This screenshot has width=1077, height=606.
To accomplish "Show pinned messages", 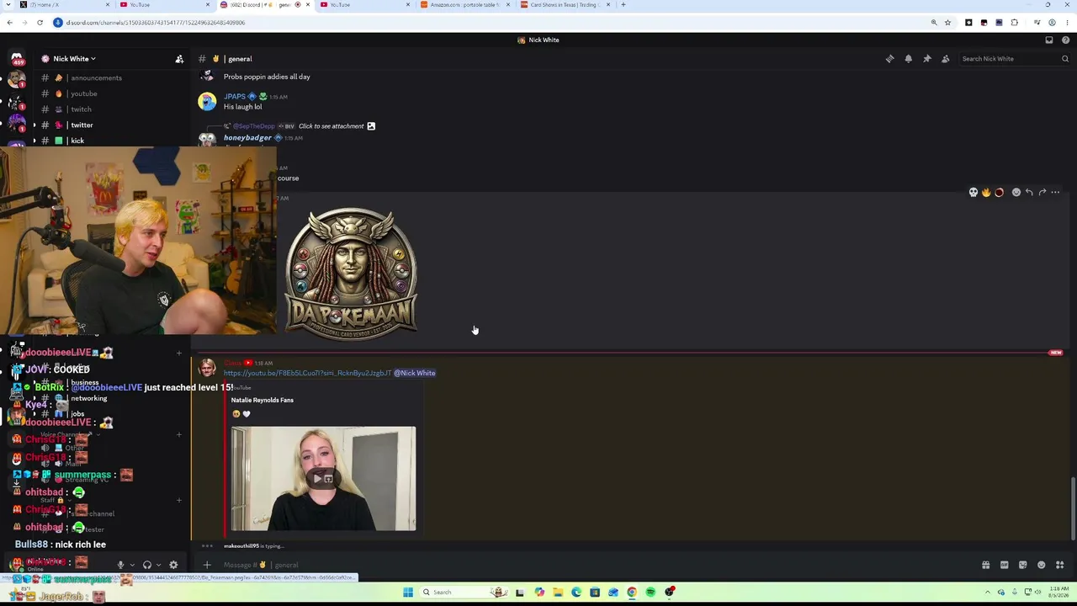I will pos(926,59).
